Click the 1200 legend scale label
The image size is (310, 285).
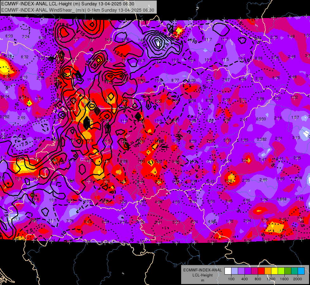tap(271, 279)
